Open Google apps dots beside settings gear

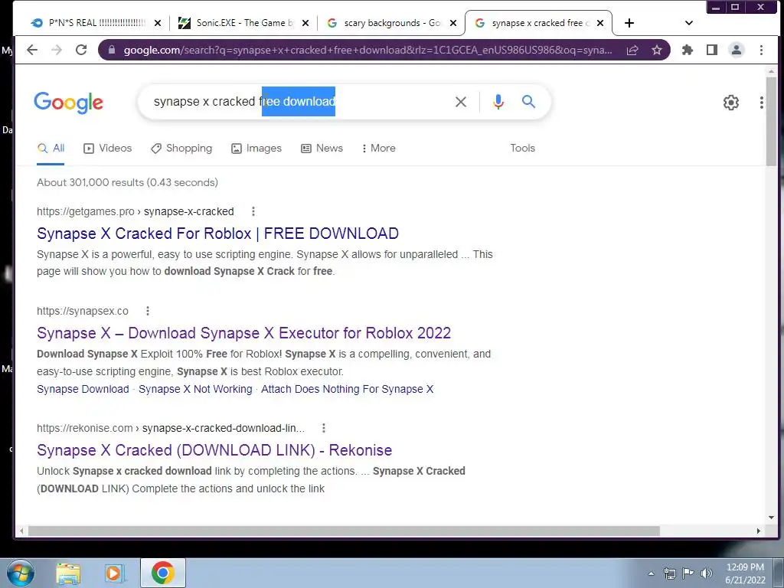[x=762, y=103]
